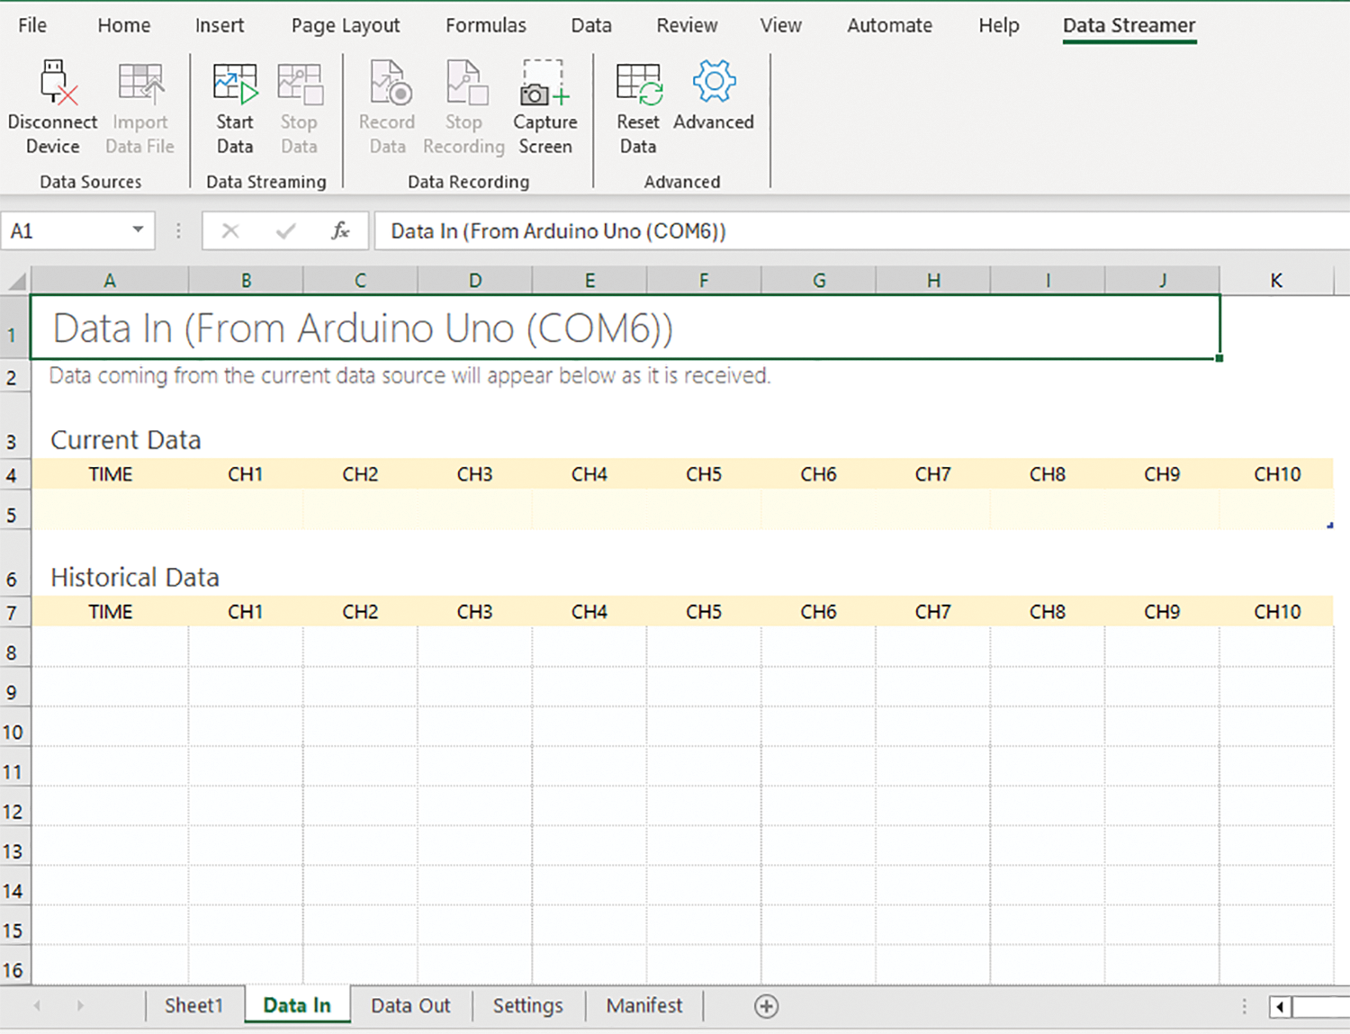This screenshot has height=1034, width=1350.
Task: Click the Select All corner triangle
Action: [x=16, y=281]
